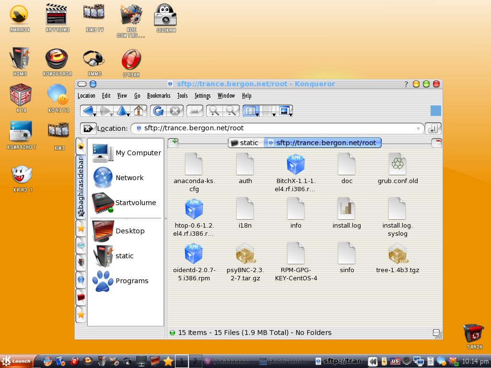Toggle the star sidebar tab directly below baghirasidebar
The image size is (491, 368).
81,228
